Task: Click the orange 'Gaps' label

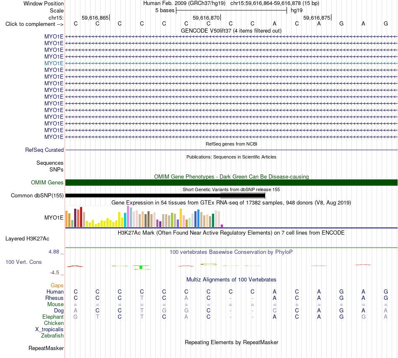Action: (x=57, y=286)
